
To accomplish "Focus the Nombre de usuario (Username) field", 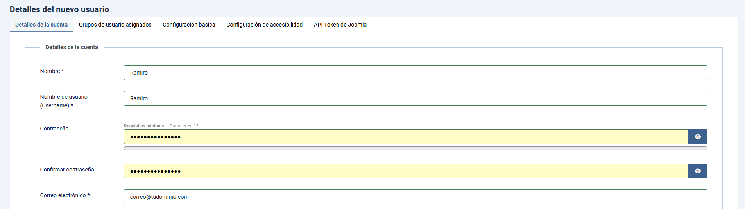I will point(415,98).
